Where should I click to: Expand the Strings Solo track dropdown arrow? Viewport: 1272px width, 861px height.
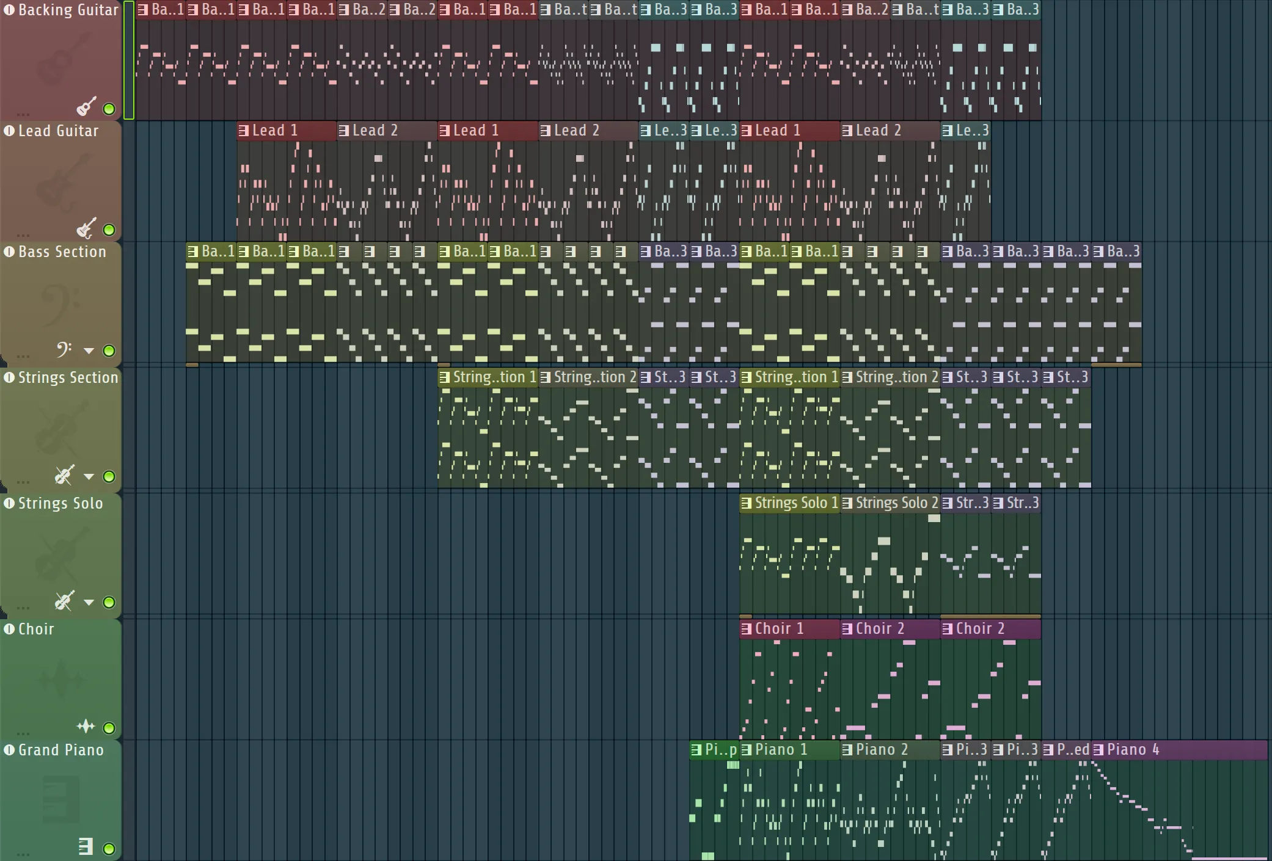click(89, 602)
